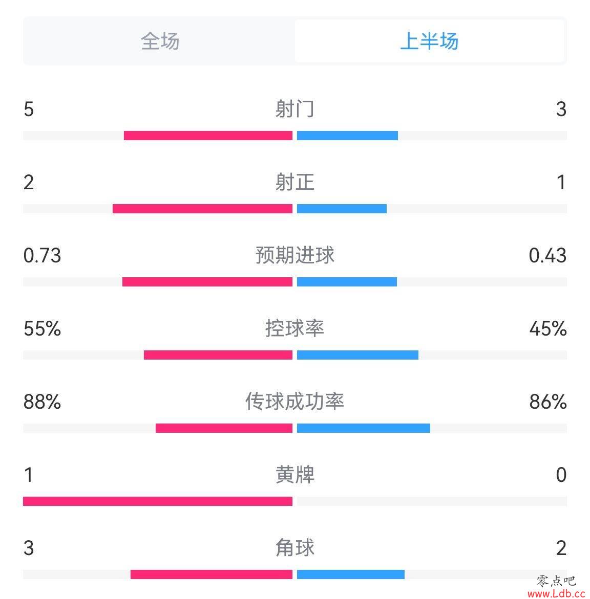Click the red 传球成功率 bar
590x599 pixels.
pos(224,428)
